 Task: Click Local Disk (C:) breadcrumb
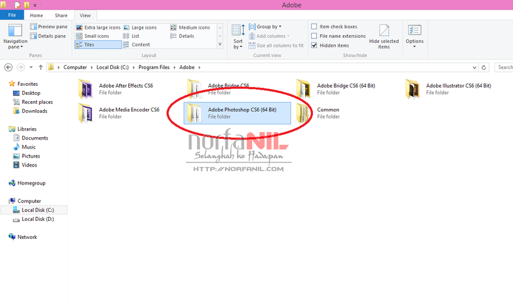112,67
